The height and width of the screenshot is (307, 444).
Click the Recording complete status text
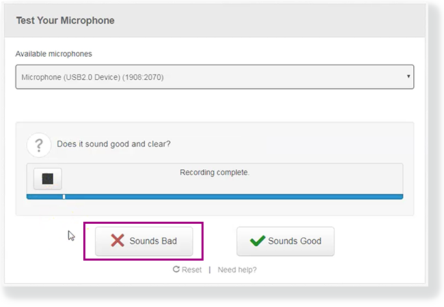pos(214,173)
